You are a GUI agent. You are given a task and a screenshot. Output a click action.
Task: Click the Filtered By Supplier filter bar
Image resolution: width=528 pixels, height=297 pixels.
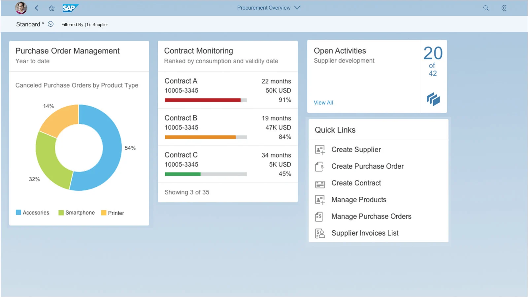(x=84, y=24)
